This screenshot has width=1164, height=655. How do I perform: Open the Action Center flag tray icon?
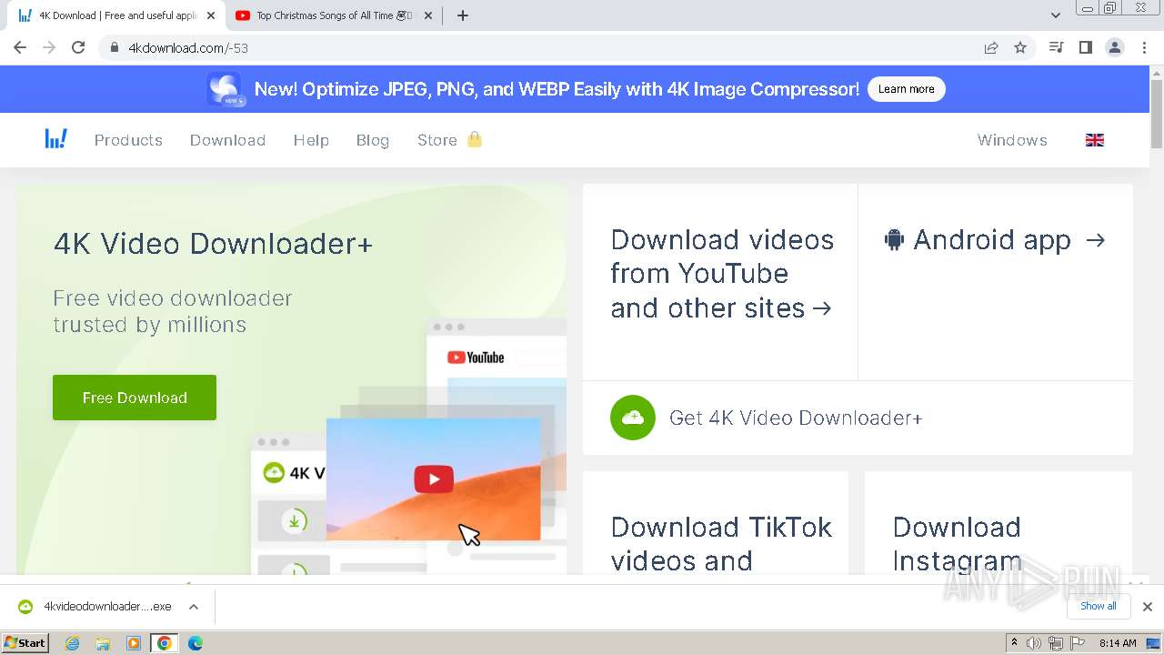pyautogui.click(x=1077, y=643)
